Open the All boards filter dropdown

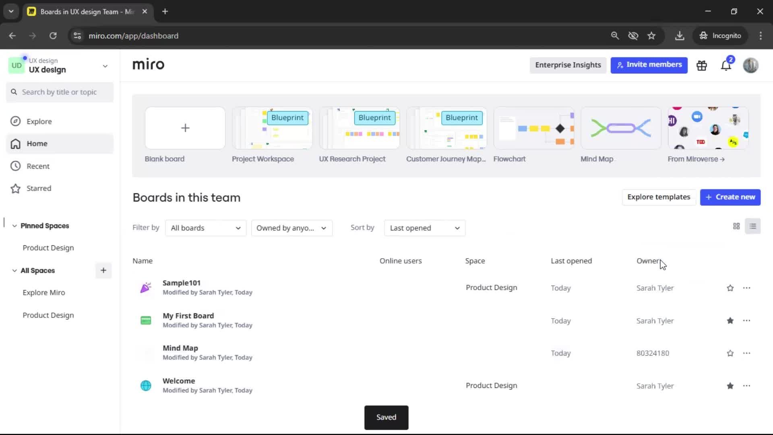tap(206, 228)
